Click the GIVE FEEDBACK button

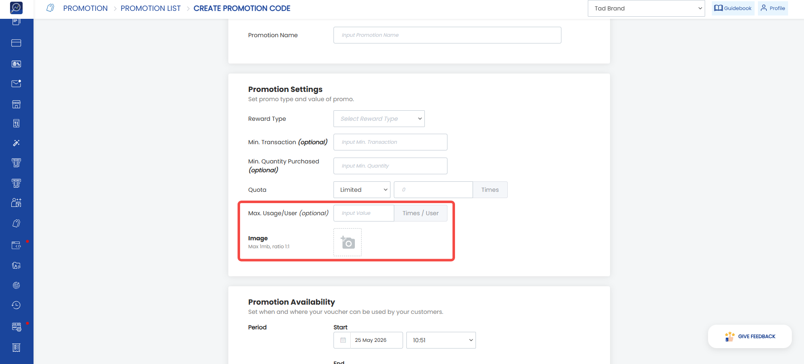[750, 336]
